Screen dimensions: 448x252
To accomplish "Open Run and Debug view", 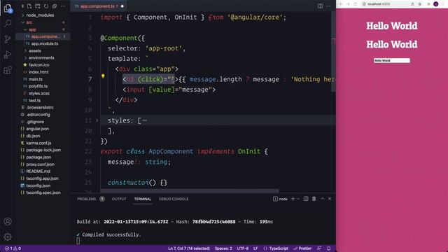I will [8, 55].
